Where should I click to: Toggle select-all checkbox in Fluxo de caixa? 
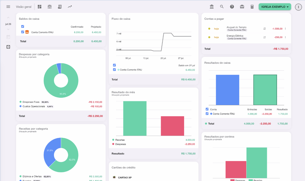coord(114,65)
